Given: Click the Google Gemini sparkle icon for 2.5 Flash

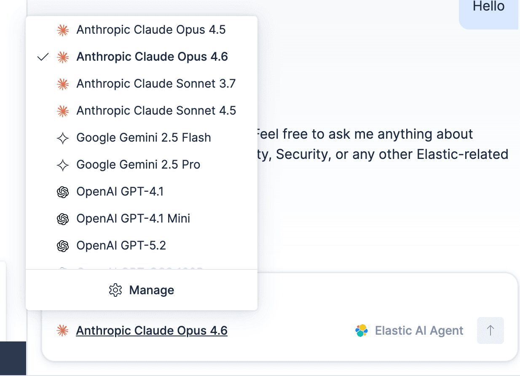Looking at the screenshot, I should 63,137.
